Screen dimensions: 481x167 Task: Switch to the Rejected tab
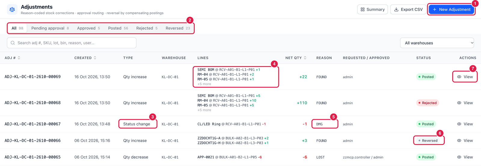[x=147, y=28]
